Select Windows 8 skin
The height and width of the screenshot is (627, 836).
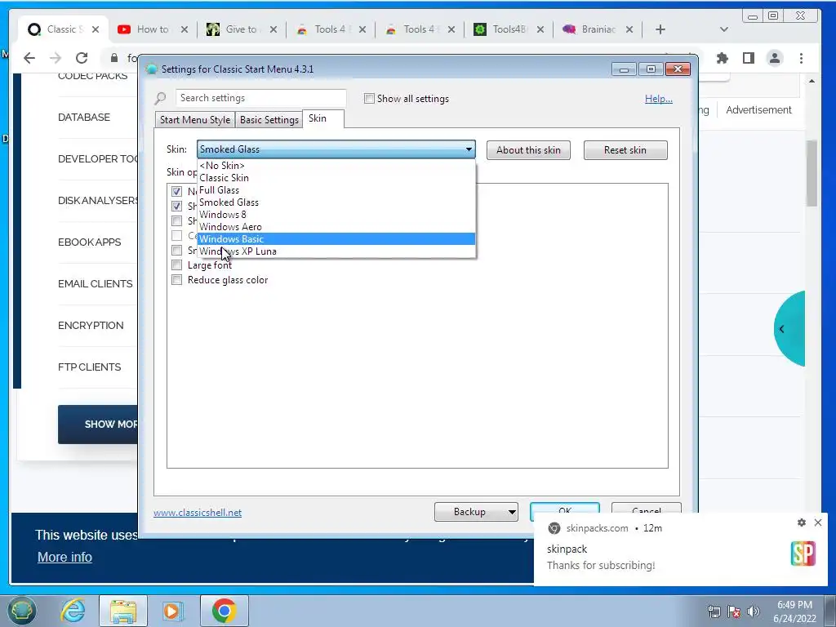coord(336,215)
